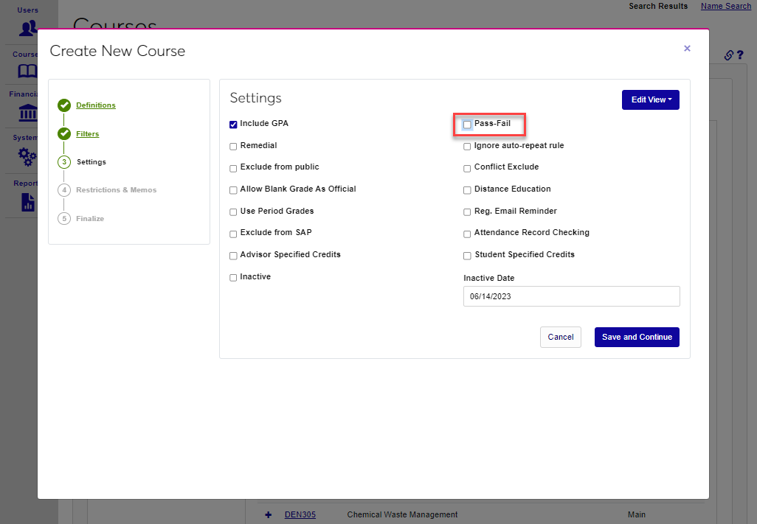Click the question mark help icon
The width and height of the screenshot is (757, 524).
point(740,55)
